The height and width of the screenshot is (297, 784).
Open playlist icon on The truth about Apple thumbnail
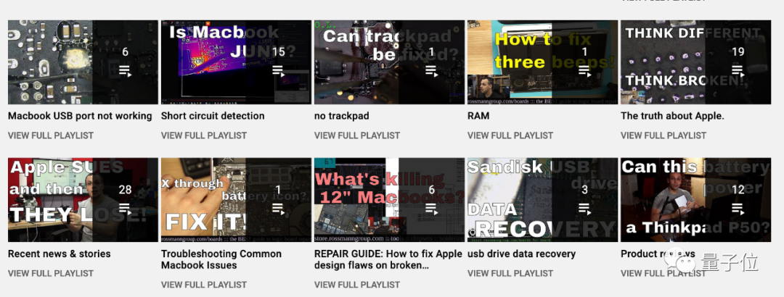point(738,71)
